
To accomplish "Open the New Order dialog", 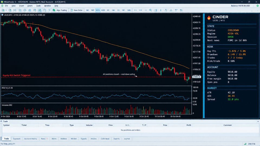I will tap(76, 10).
